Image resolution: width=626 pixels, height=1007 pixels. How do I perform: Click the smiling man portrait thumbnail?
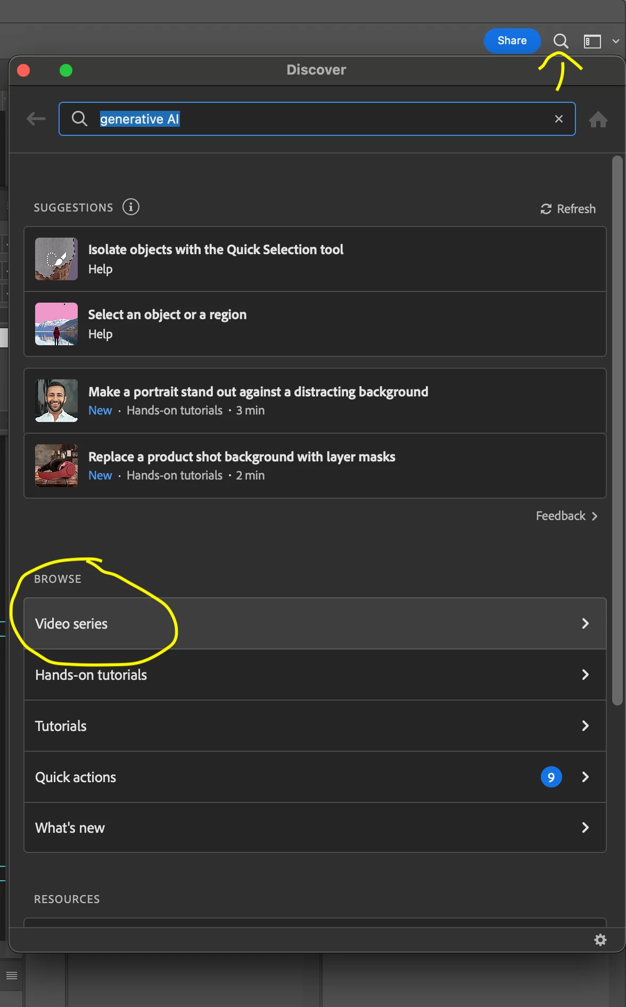point(56,401)
